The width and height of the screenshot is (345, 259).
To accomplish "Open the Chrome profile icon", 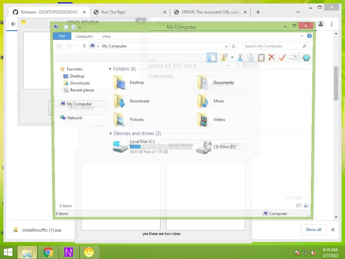I will pos(321,24).
